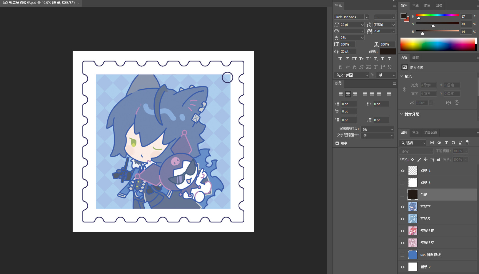Image resolution: width=479 pixels, height=274 pixels.
Task: Click the saturation slider bar
Action: [x=437, y=23]
